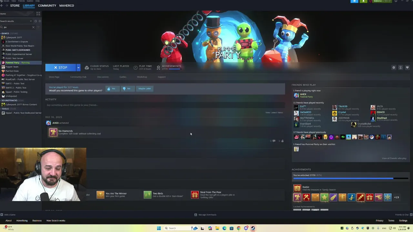Viewport: 413px width, 232px height.
Task: Click the achievements progress bar
Action: pos(350,178)
